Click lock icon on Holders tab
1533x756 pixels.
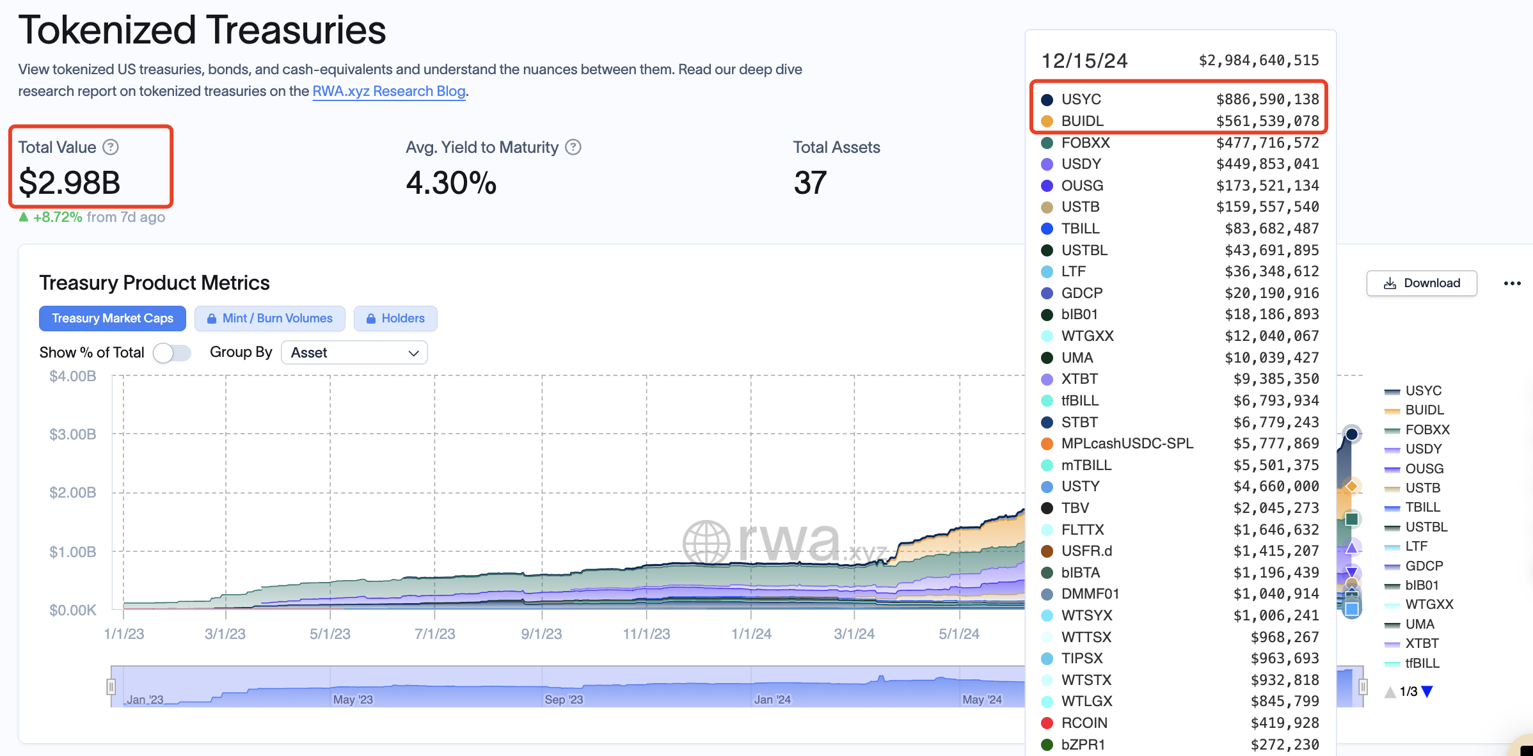pyautogui.click(x=370, y=319)
